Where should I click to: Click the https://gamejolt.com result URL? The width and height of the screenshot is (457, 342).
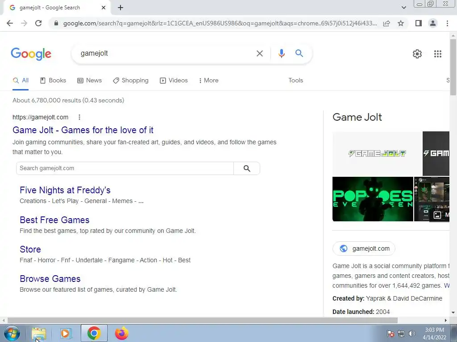point(40,117)
